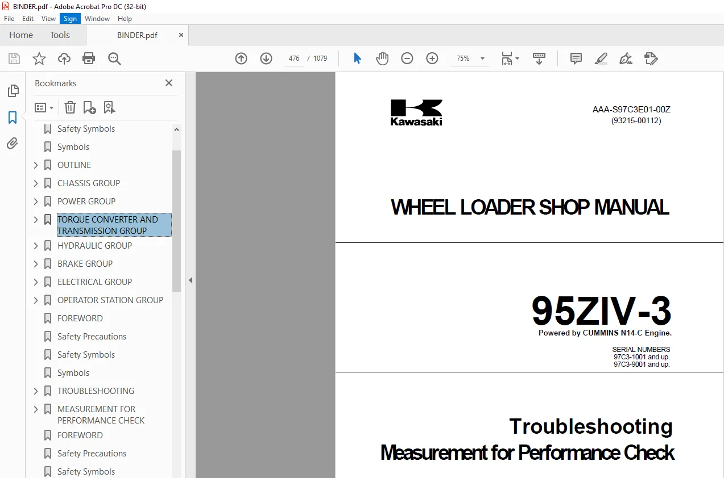
Task: Expand TORQUE CONVERTER AND TRANSMISSION GROUP
Action: (x=36, y=220)
